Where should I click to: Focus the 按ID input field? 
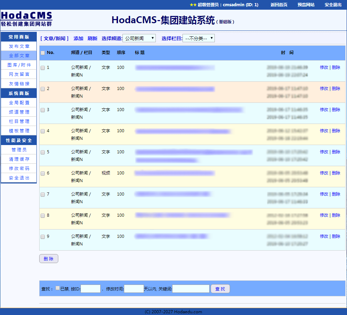pos(91,289)
